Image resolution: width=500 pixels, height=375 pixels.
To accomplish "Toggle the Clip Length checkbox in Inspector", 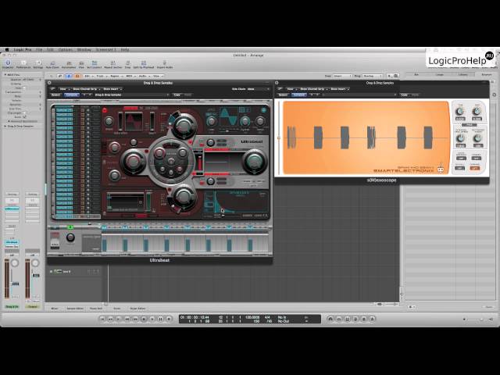I will (24, 112).
